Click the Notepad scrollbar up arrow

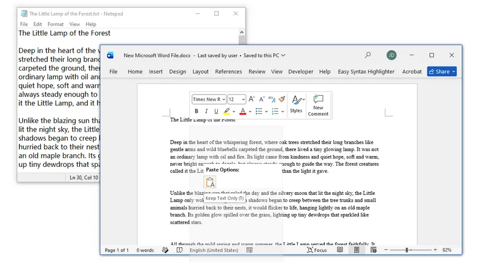pos(242,32)
